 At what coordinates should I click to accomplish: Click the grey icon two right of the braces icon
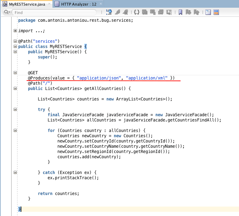(x=153, y=12)
